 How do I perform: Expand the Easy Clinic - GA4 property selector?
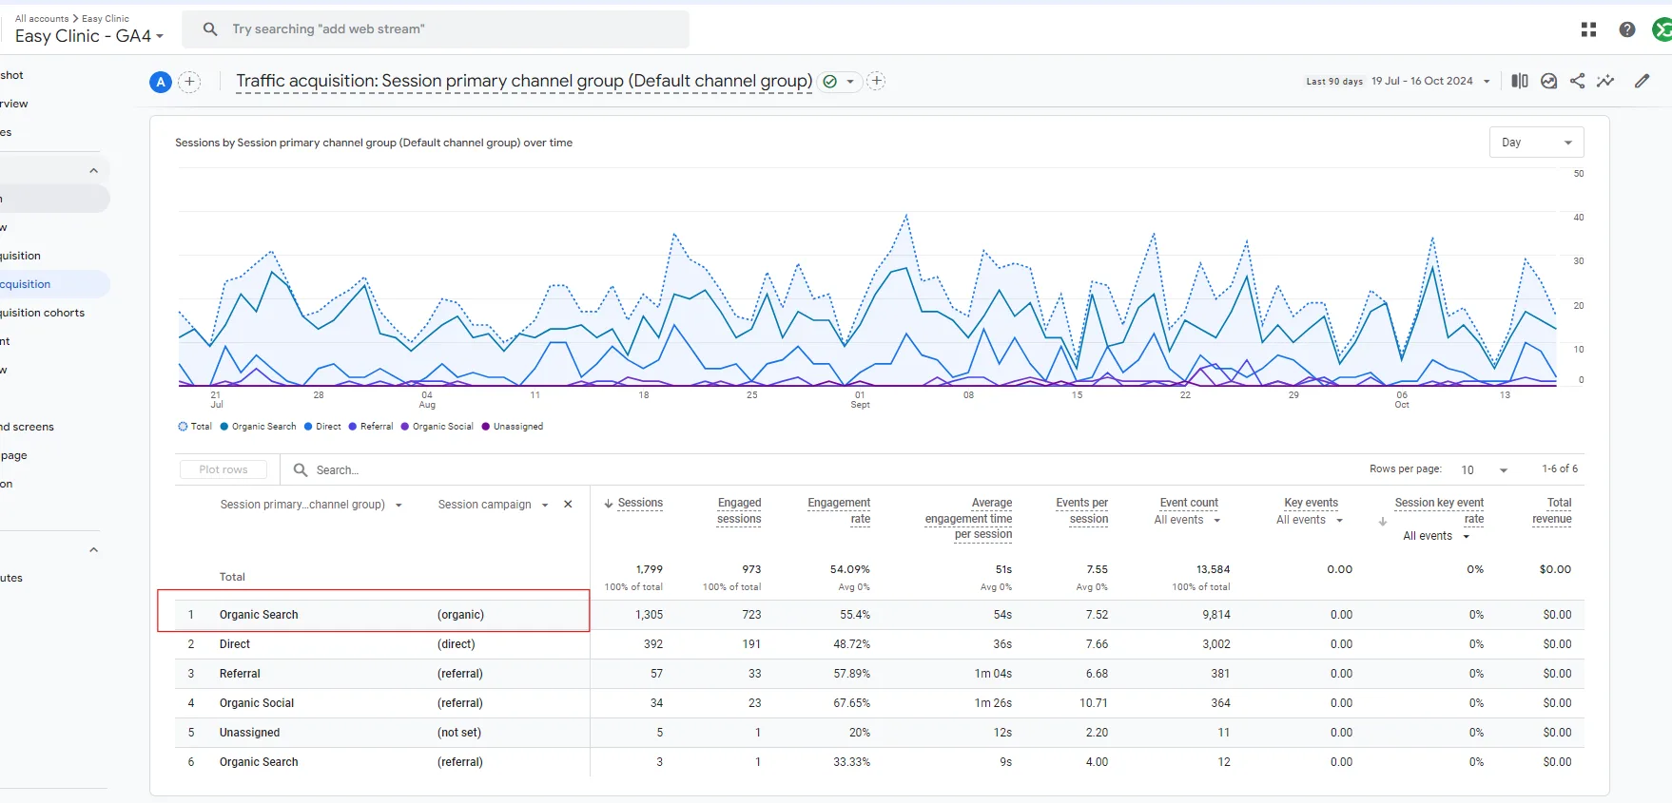click(89, 36)
